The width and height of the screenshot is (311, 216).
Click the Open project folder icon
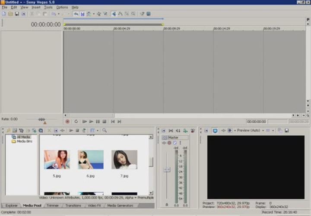pos(10,14)
